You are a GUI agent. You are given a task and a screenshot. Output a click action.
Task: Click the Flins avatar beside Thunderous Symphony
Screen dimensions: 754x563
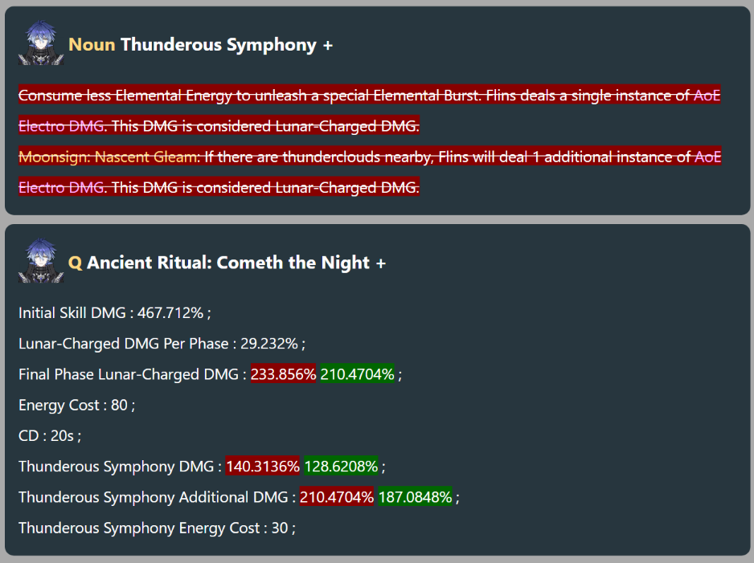coord(41,43)
